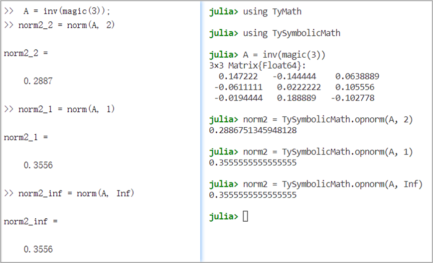Click the output label 'norm2_inf ='
The height and width of the screenshot is (263, 433).
point(31,221)
